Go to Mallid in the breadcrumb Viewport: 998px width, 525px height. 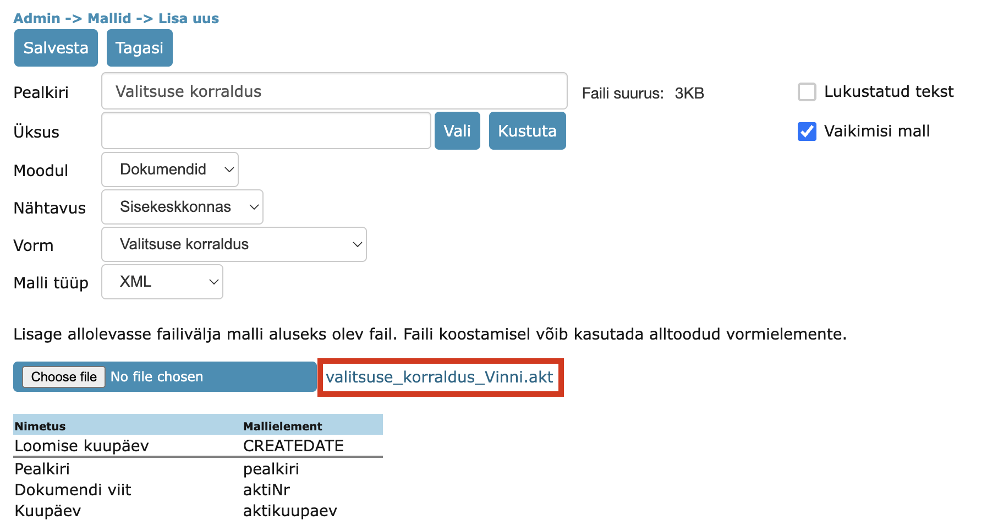[x=109, y=18]
